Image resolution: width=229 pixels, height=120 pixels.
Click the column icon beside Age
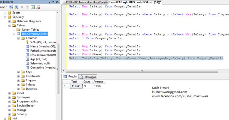(27, 59)
